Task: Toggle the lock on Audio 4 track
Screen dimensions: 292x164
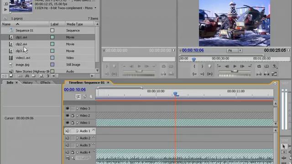Action: point(73,153)
